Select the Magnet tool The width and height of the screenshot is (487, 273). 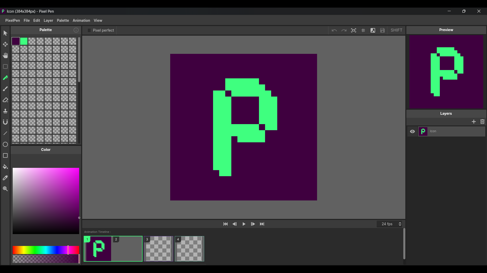tap(5, 122)
